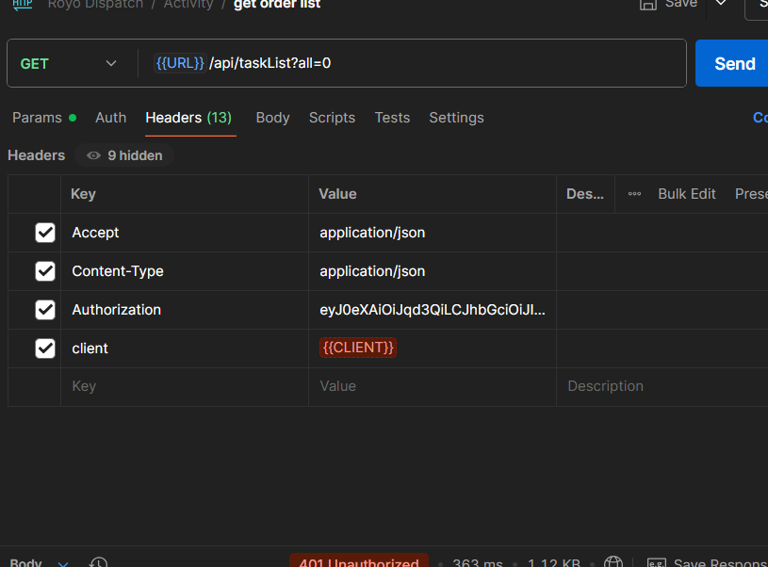Image resolution: width=768 pixels, height=567 pixels.
Task: Click the HTTP request type icon
Action: coord(22,4)
